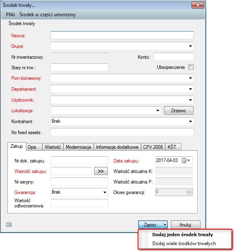234x252 pixels.
Task: Open the Pion biznesowy dropdown list
Action: (190, 78)
